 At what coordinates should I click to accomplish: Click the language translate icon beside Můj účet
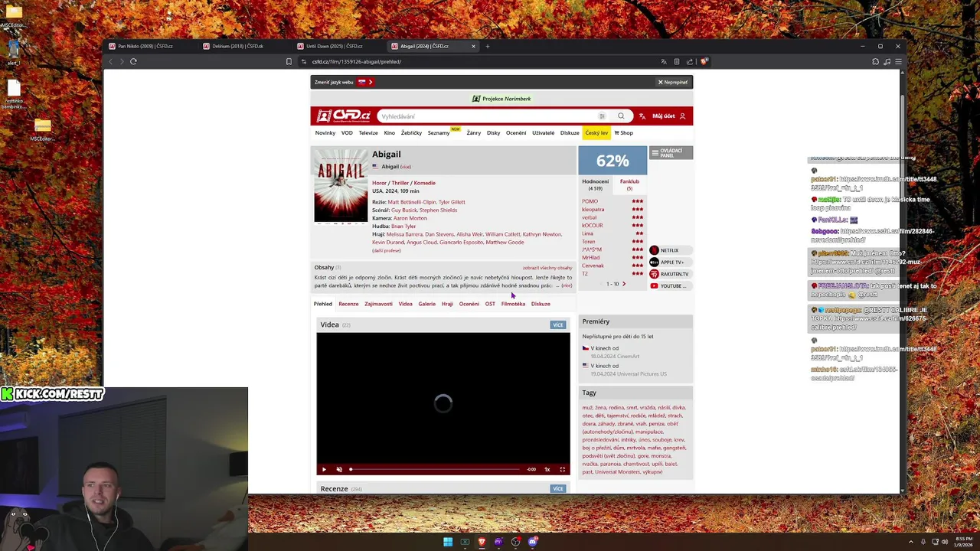tap(642, 116)
